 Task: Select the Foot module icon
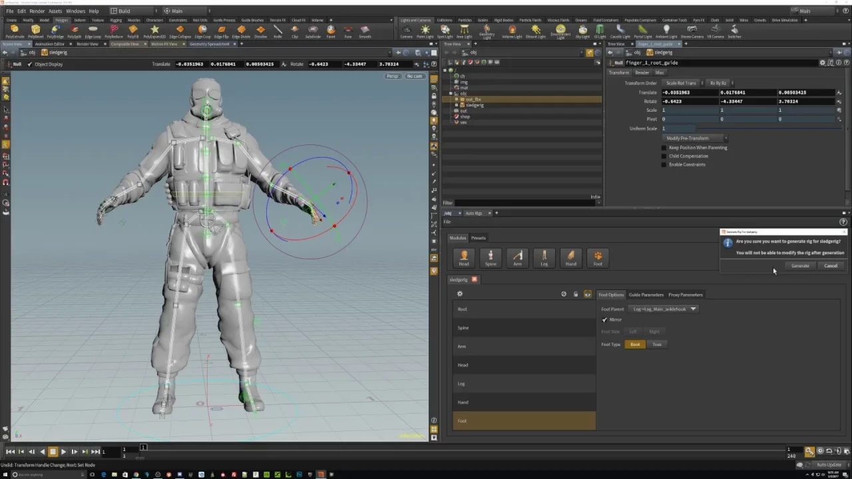(597, 257)
